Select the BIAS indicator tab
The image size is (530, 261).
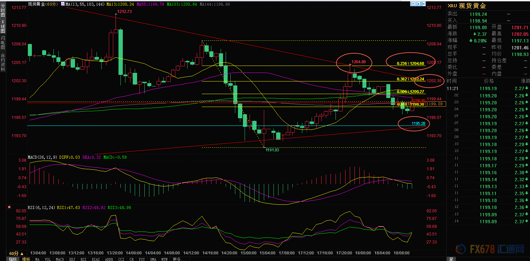point(96,259)
